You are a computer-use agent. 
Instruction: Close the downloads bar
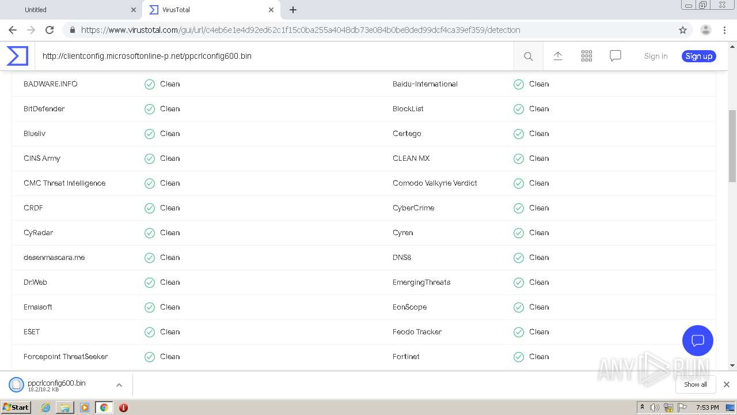727,384
